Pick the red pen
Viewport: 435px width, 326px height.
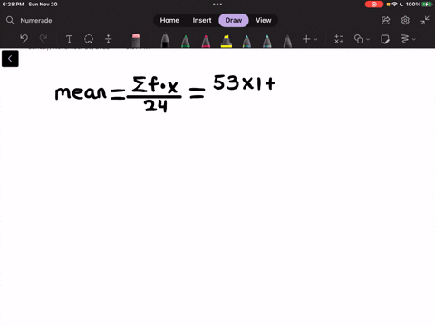206,41
